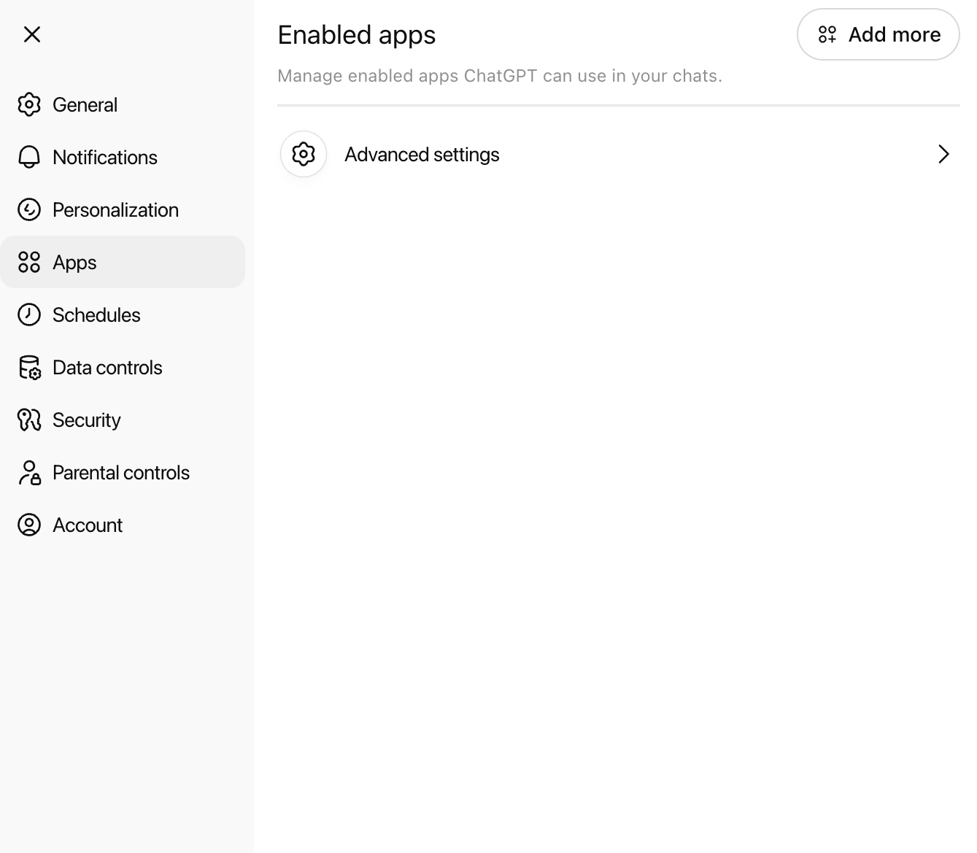
Task: Click the Personalization icon in sidebar
Action: [29, 210]
